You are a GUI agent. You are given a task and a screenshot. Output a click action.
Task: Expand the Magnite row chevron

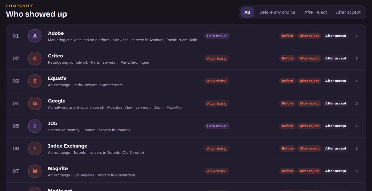click(357, 171)
